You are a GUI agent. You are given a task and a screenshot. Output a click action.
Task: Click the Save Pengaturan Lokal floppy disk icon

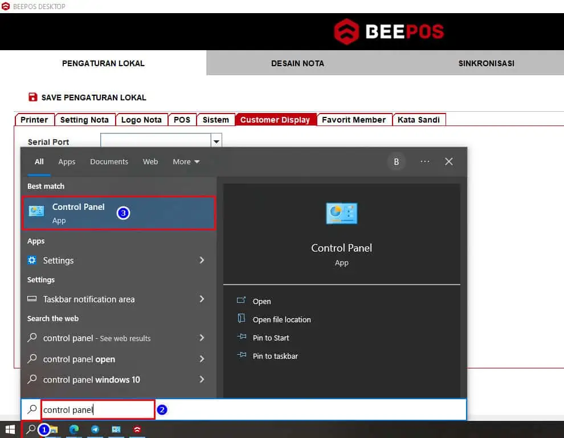[x=32, y=97]
